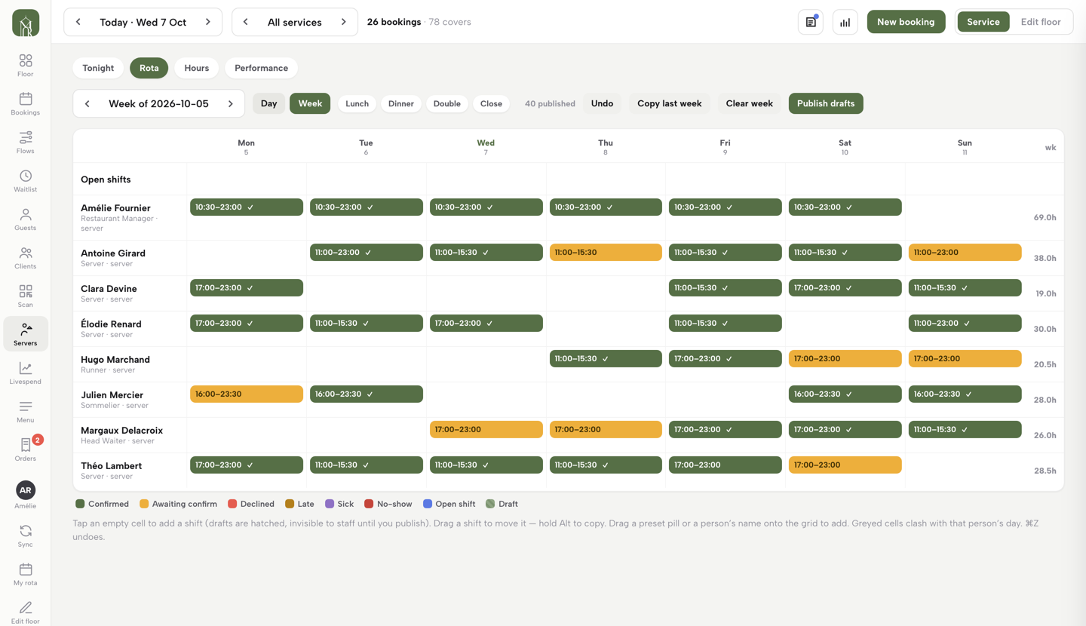This screenshot has height=626, width=1086.
Task: Go to previous day arrow
Action: point(78,22)
